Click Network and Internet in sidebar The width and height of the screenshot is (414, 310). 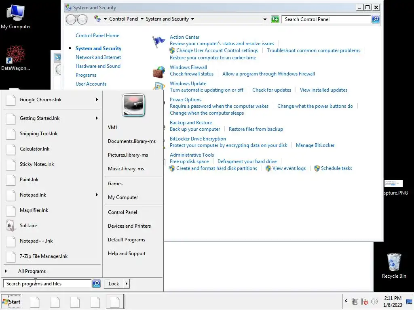click(98, 57)
